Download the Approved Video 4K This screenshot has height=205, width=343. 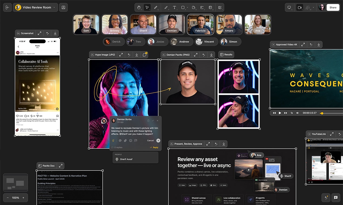(319, 45)
